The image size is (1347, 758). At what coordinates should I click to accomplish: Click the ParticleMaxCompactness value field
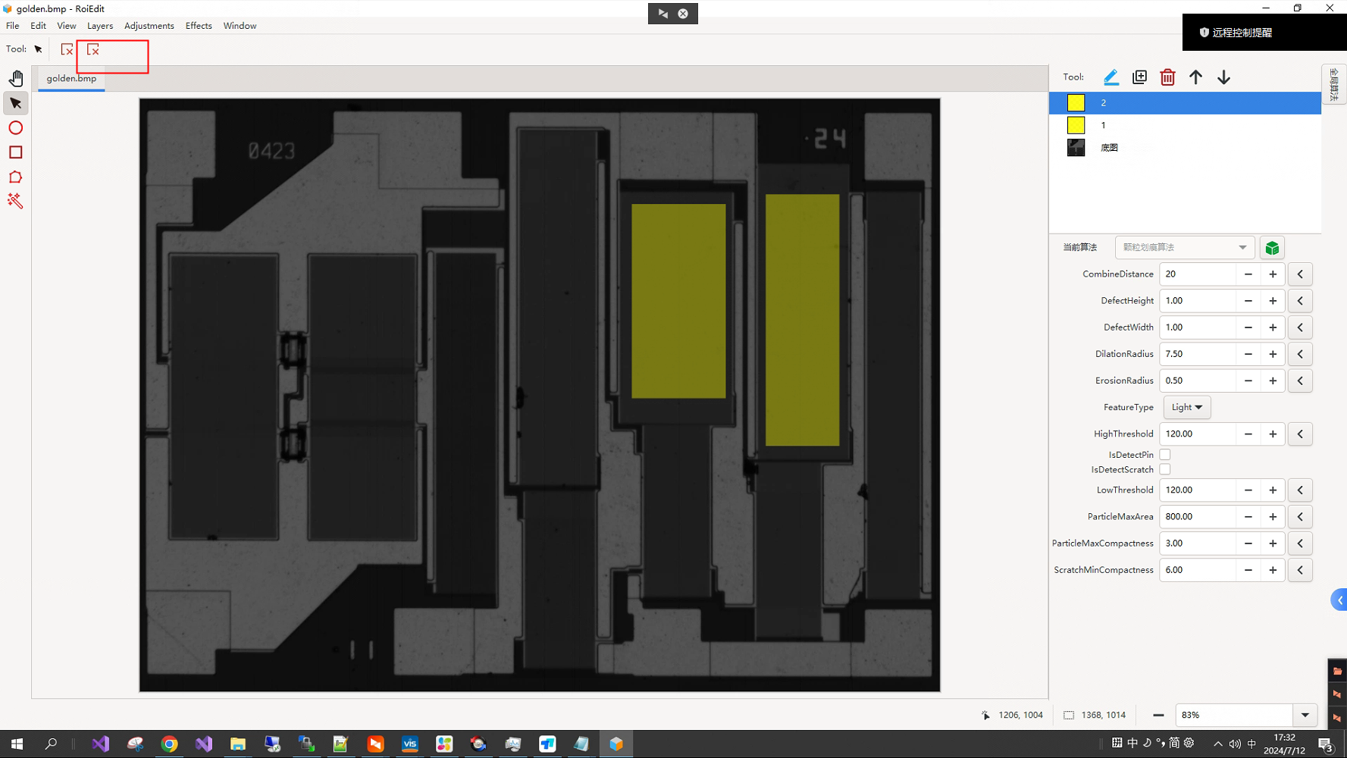click(1198, 543)
